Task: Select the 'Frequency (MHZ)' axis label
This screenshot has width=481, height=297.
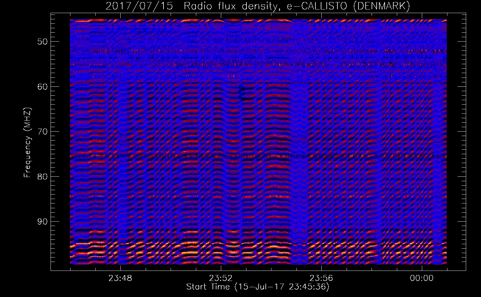Action: click(27, 143)
